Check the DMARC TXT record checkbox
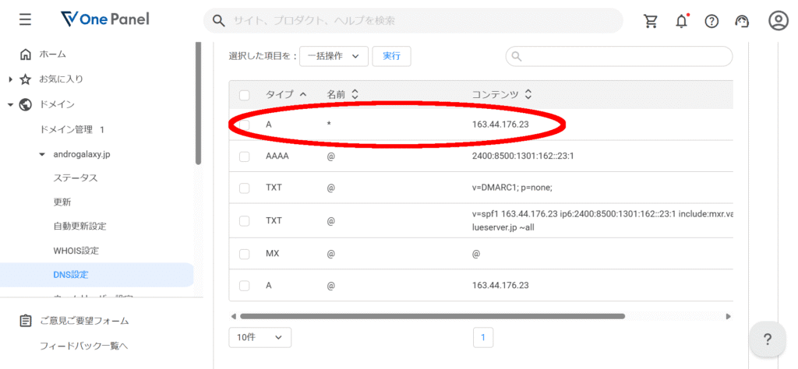This screenshot has height=369, width=798. (x=244, y=188)
